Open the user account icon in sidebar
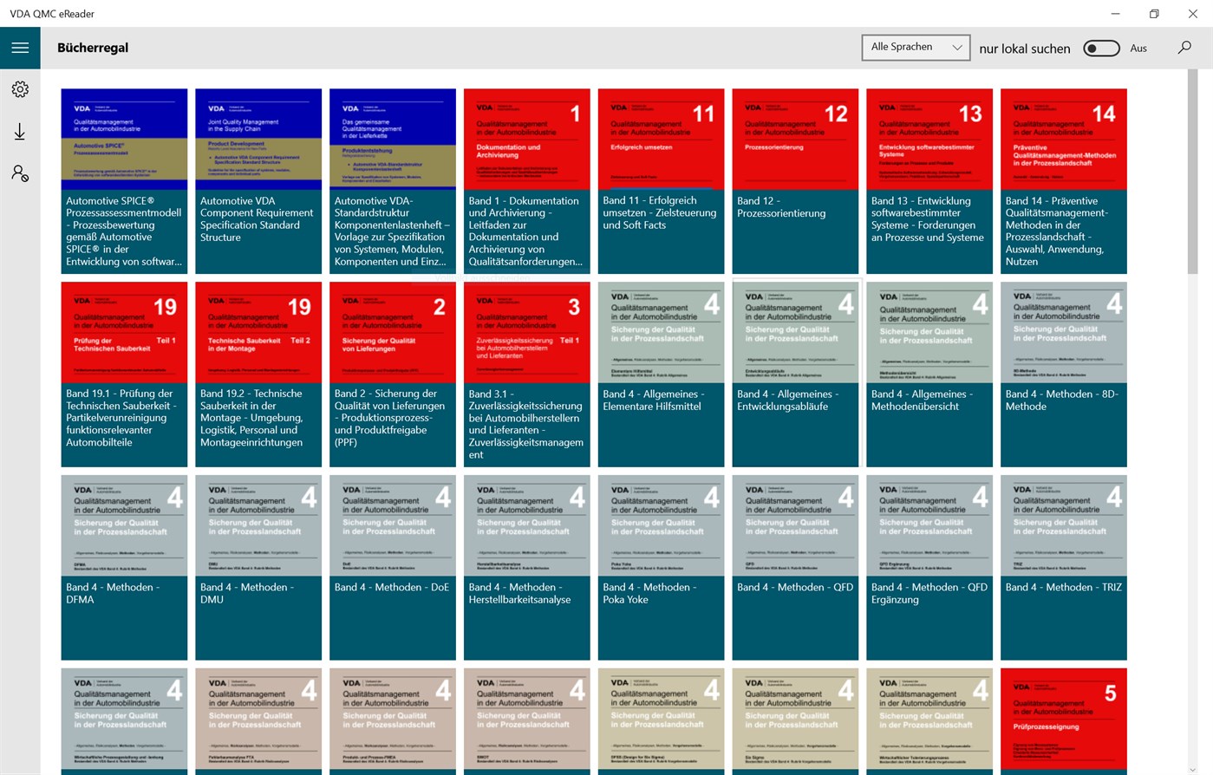1213x775 pixels. click(19, 173)
